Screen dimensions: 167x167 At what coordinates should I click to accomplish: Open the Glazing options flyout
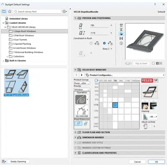tap(157, 116)
